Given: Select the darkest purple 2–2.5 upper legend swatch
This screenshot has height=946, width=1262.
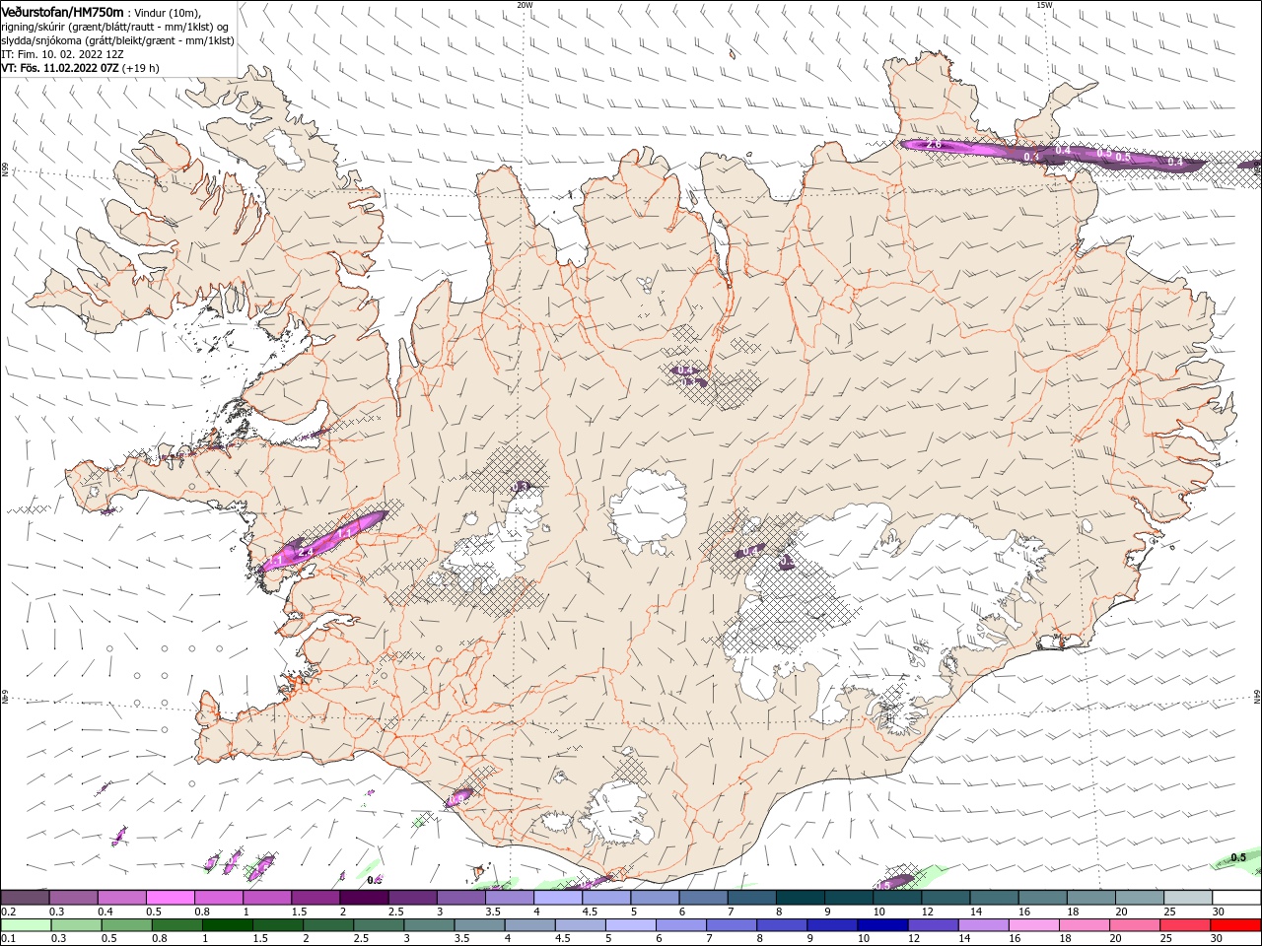Looking at the screenshot, I should click(363, 898).
